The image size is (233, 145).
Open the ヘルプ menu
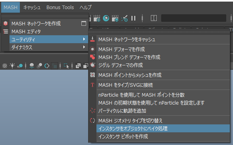point(86,7)
